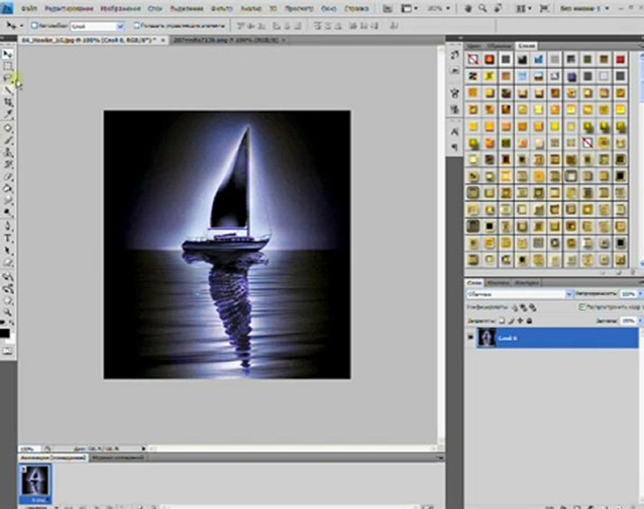Open the Редактирование menu
This screenshot has height=509, width=644.
pyautogui.click(x=68, y=8)
